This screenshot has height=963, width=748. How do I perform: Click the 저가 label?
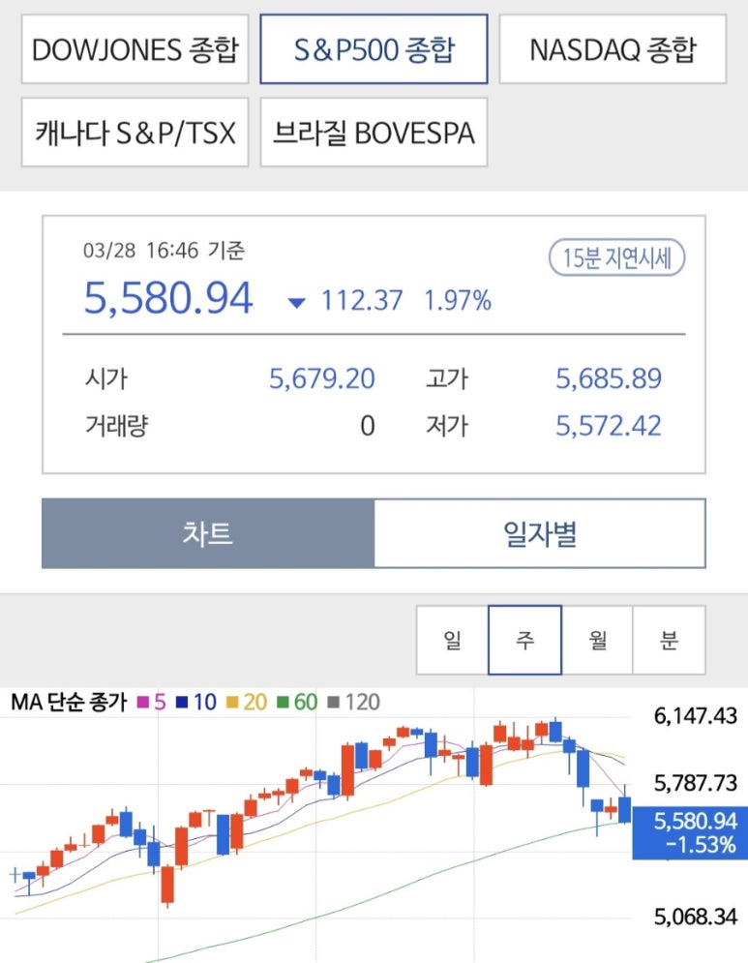pyautogui.click(x=447, y=426)
